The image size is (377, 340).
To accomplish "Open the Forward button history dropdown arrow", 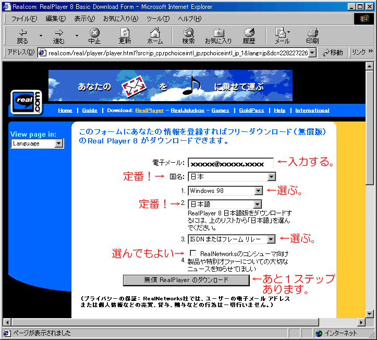I will [77, 36].
